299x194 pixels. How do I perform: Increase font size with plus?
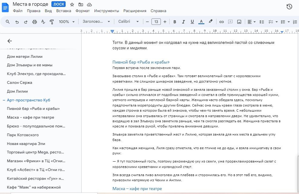point(165,22)
